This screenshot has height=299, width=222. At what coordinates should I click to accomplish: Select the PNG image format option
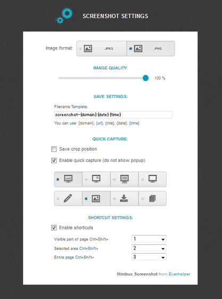[151, 49]
